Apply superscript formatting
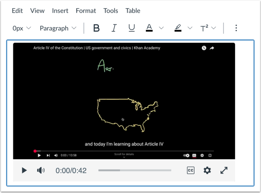261x193 pixels. coord(204,28)
